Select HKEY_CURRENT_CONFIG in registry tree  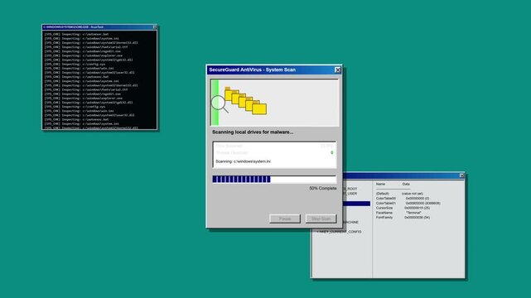coord(340,232)
